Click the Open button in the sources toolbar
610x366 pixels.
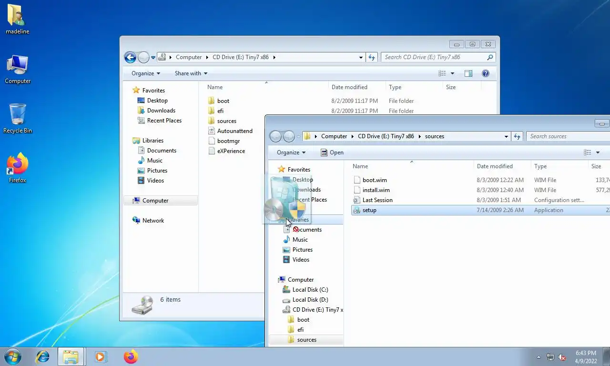click(332, 152)
